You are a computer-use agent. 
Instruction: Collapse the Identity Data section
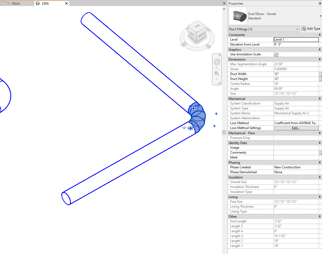(320, 143)
